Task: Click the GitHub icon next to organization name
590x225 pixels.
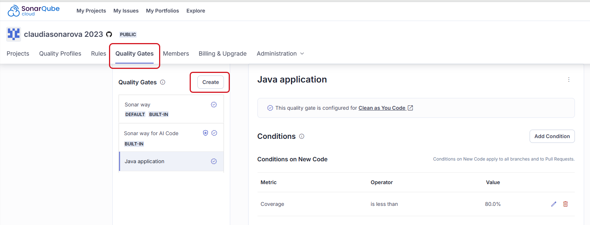Action: [x=109, y=34]
